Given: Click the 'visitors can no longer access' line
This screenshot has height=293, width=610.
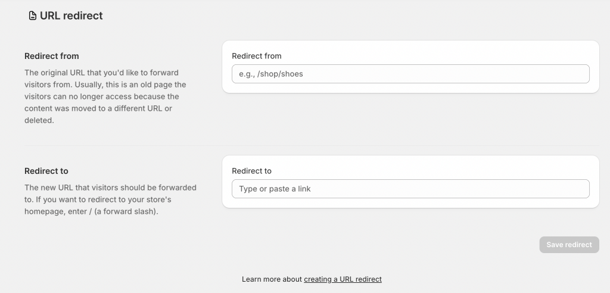Looking at the screenshot, I should 101,96.
